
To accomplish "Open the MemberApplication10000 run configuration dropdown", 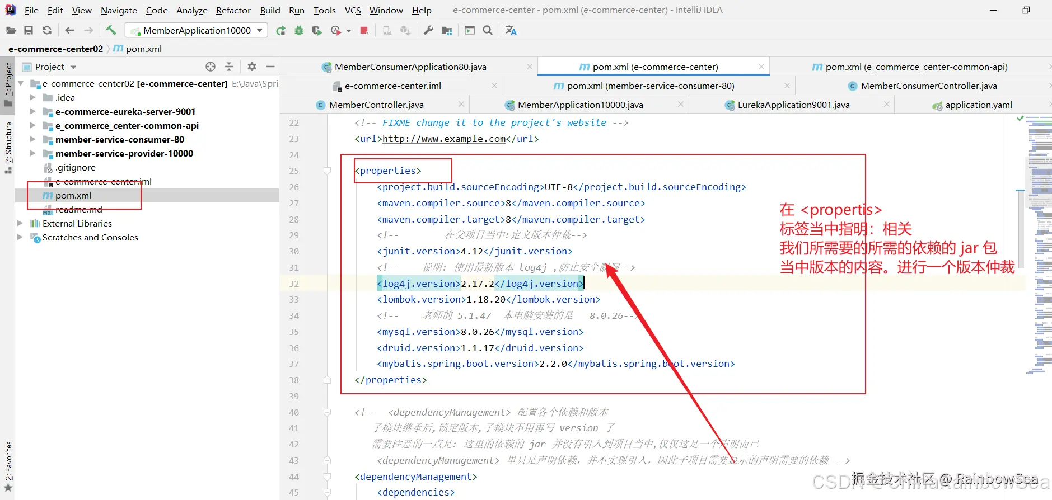I will pyautogui.click(x=260, y=30).
